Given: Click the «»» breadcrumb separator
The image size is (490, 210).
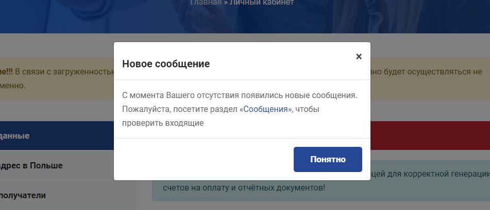Looking at the screenshot, I should point(225,3).
